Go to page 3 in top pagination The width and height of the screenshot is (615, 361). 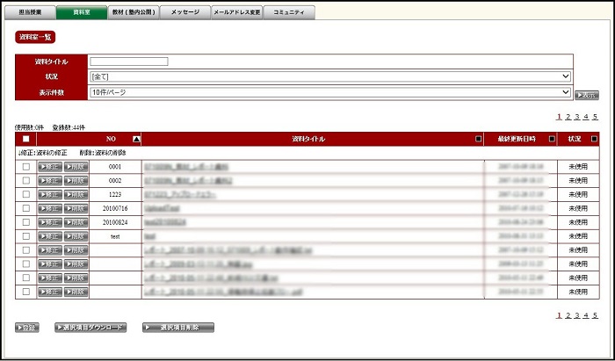(576, 117)
